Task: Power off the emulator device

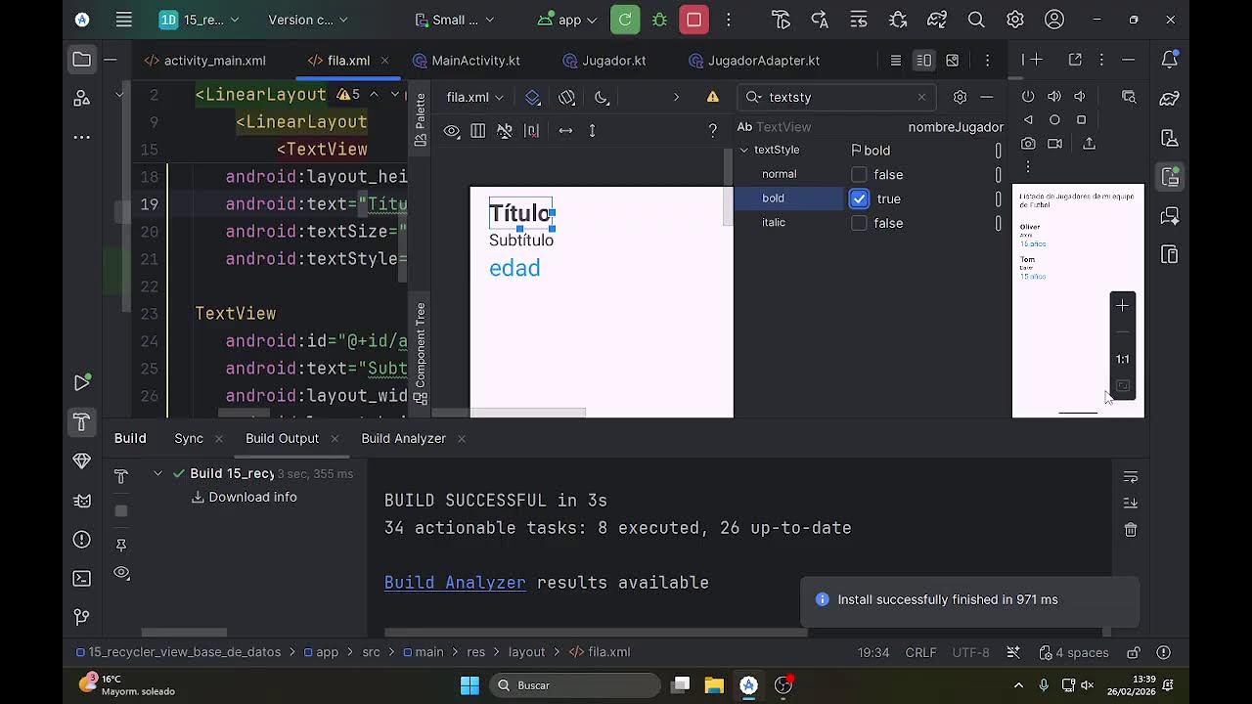Action: (1028, 96)
